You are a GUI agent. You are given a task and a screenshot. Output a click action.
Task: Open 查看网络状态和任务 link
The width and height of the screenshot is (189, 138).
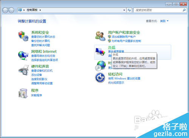(43, 56)
